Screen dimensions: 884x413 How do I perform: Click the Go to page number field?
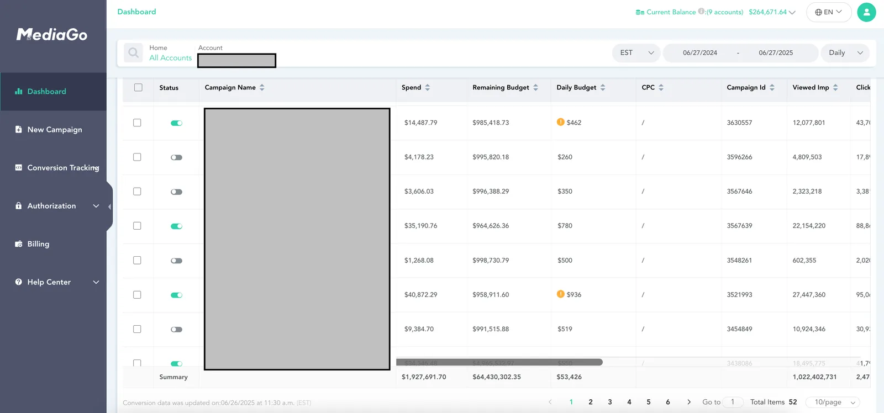click(733, 402)
